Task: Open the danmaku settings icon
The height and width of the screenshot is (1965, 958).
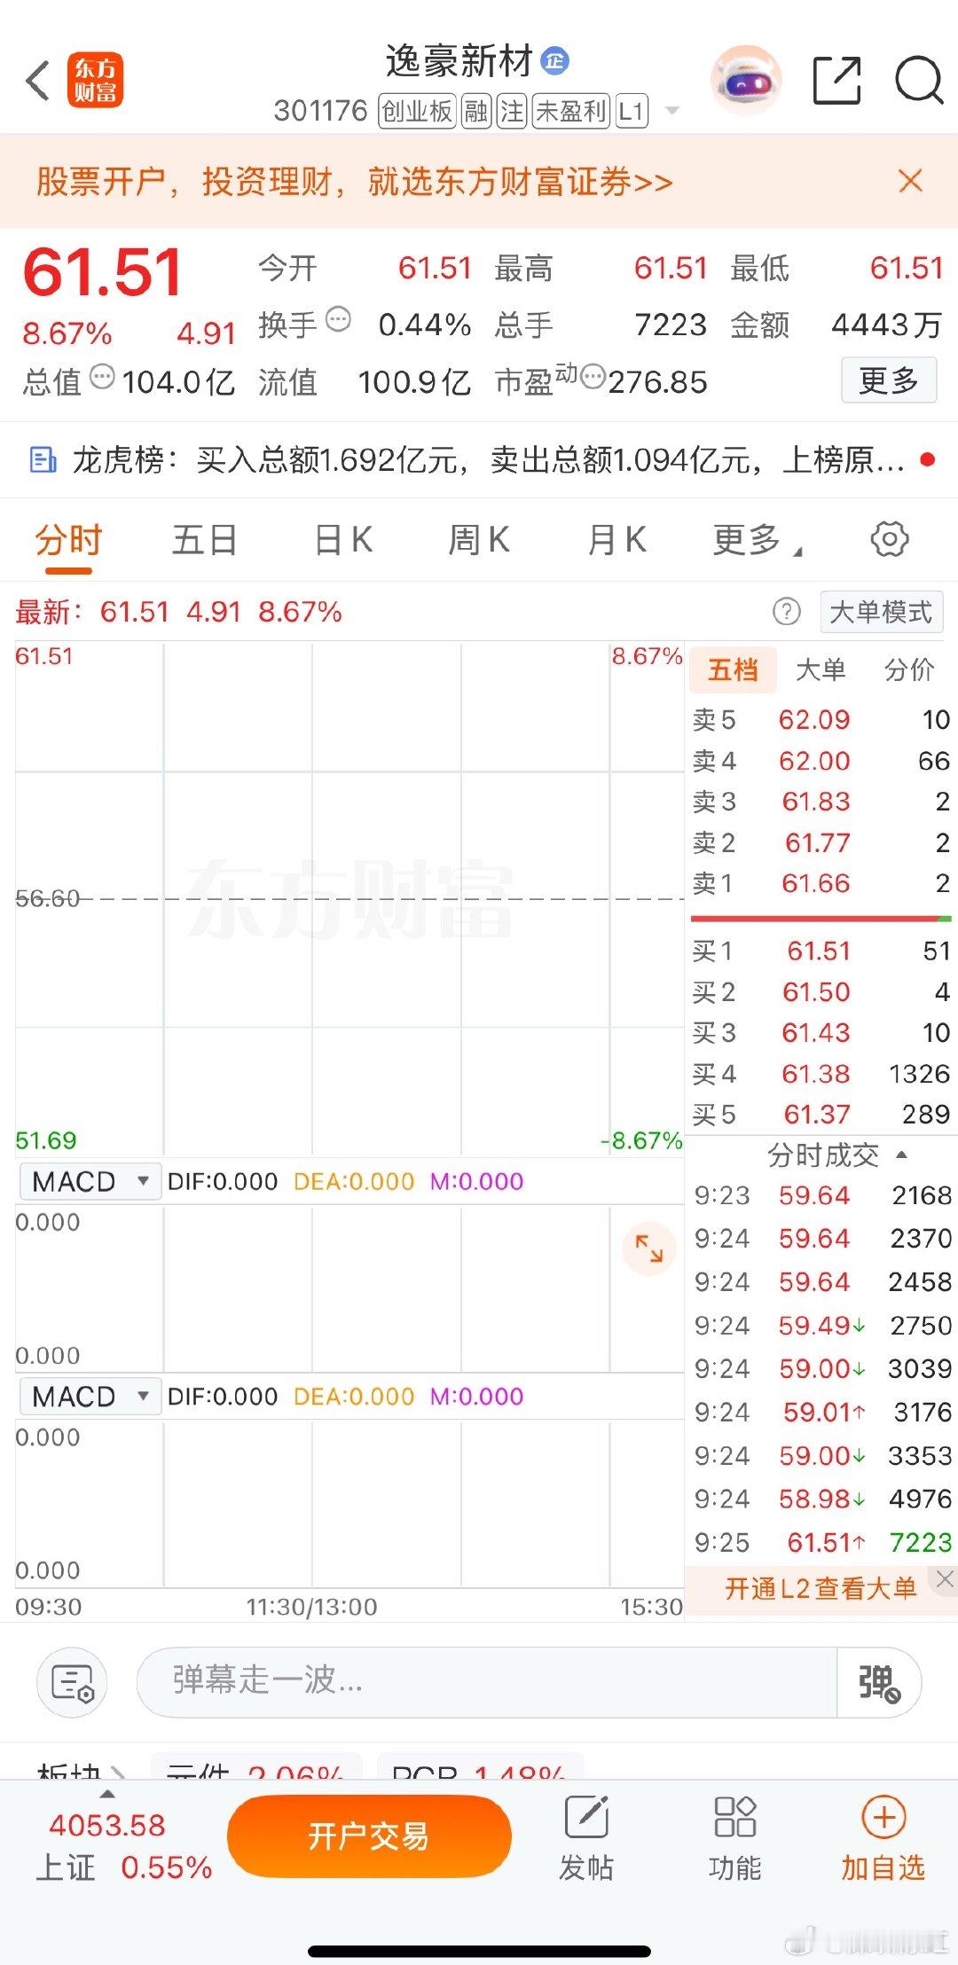Action: 72,1682
